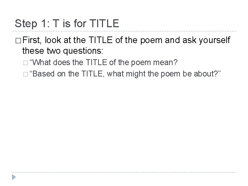Click the dashed line near the slide bottom

coord(124,172)
